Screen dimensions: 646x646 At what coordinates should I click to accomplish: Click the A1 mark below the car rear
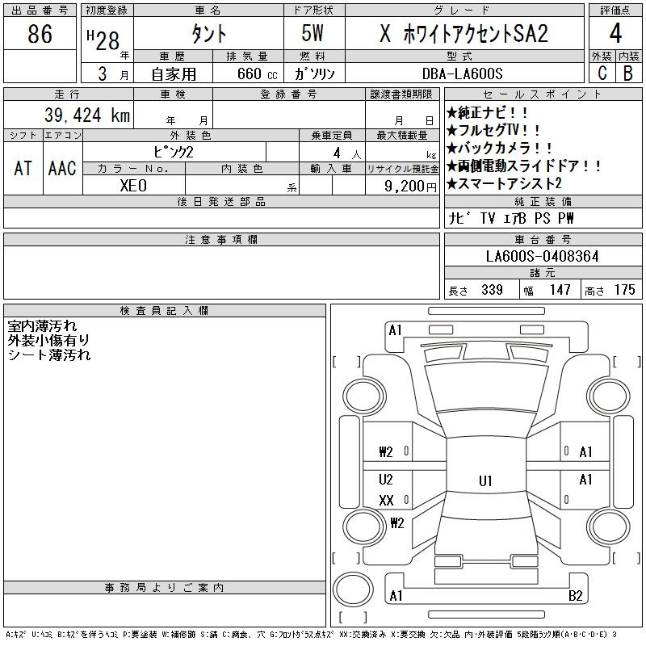coord(396,597)
